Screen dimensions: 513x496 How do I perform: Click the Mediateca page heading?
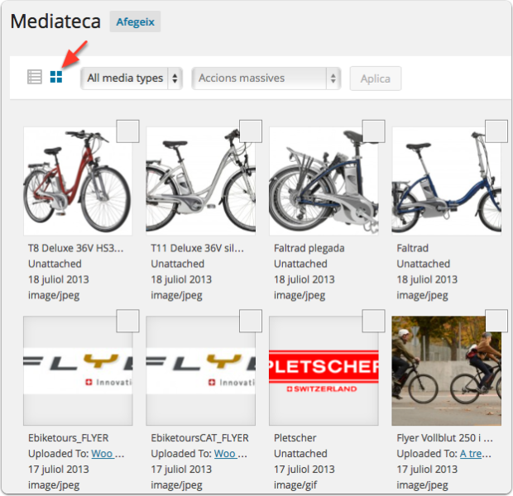click(55, 21)
